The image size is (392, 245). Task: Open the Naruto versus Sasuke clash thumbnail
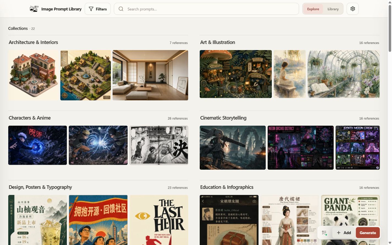[x=98, y=145]
